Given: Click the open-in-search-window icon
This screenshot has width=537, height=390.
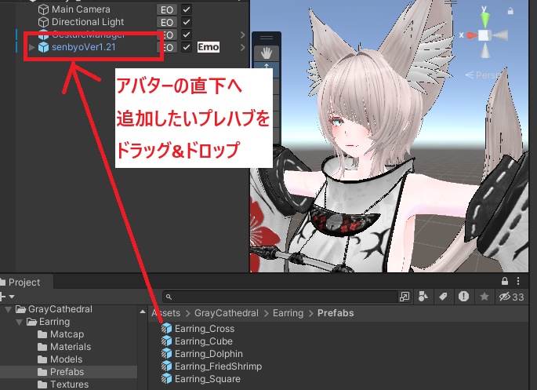Looking at the screenshot, I should [405, 297].
